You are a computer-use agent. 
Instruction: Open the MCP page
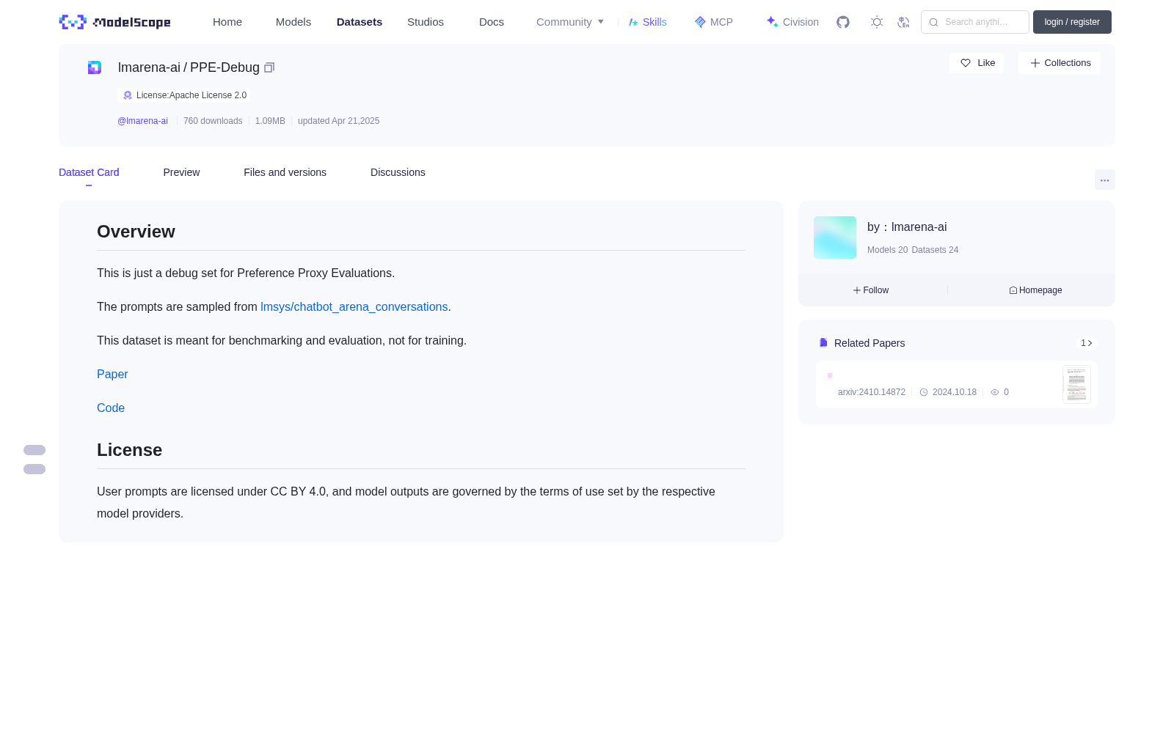click(x=714, y=22)
